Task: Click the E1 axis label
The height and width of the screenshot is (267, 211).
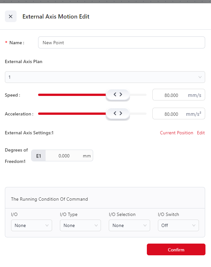Action: (38, 156)
